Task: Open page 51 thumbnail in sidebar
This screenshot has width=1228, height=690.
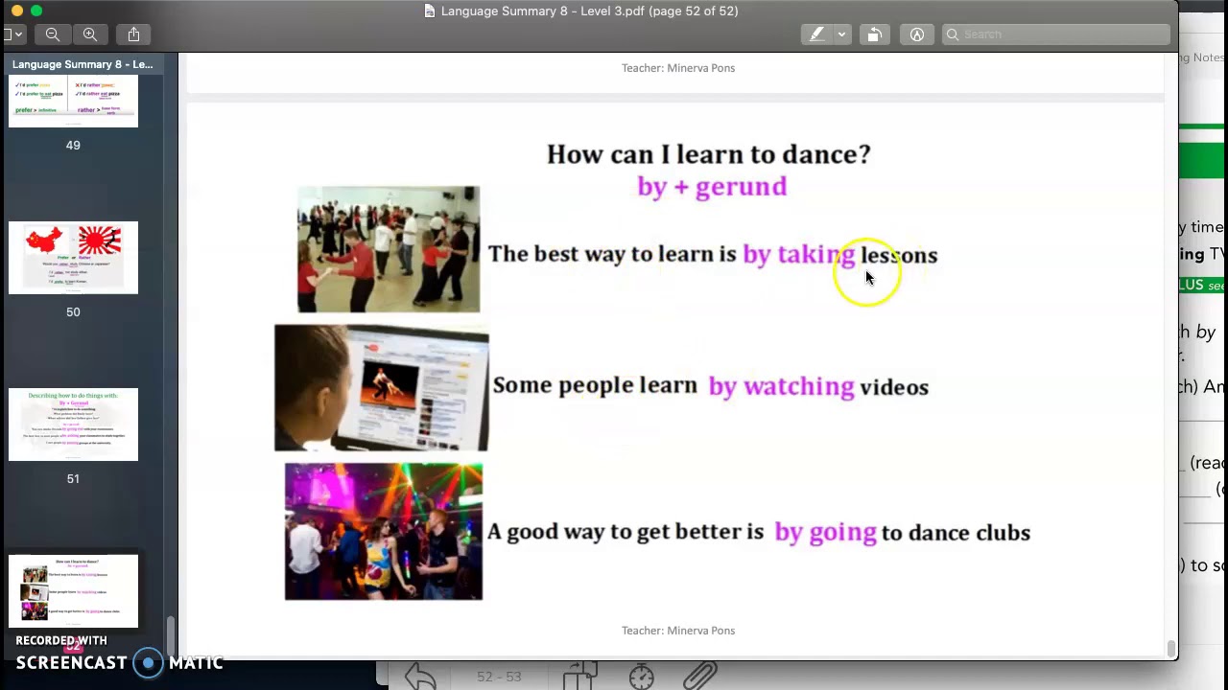Action: [x=73, y=425]
